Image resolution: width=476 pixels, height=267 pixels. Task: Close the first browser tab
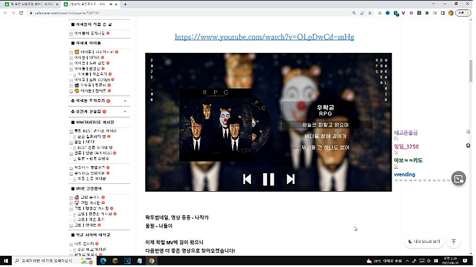(57, 4)
